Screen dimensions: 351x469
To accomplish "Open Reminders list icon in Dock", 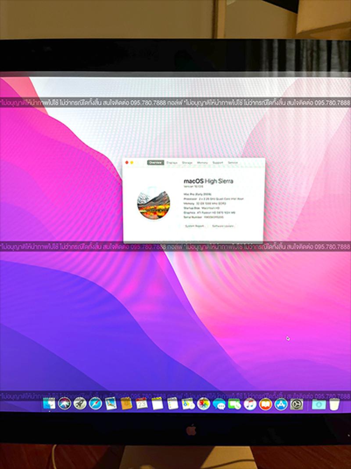I will 173,404.
